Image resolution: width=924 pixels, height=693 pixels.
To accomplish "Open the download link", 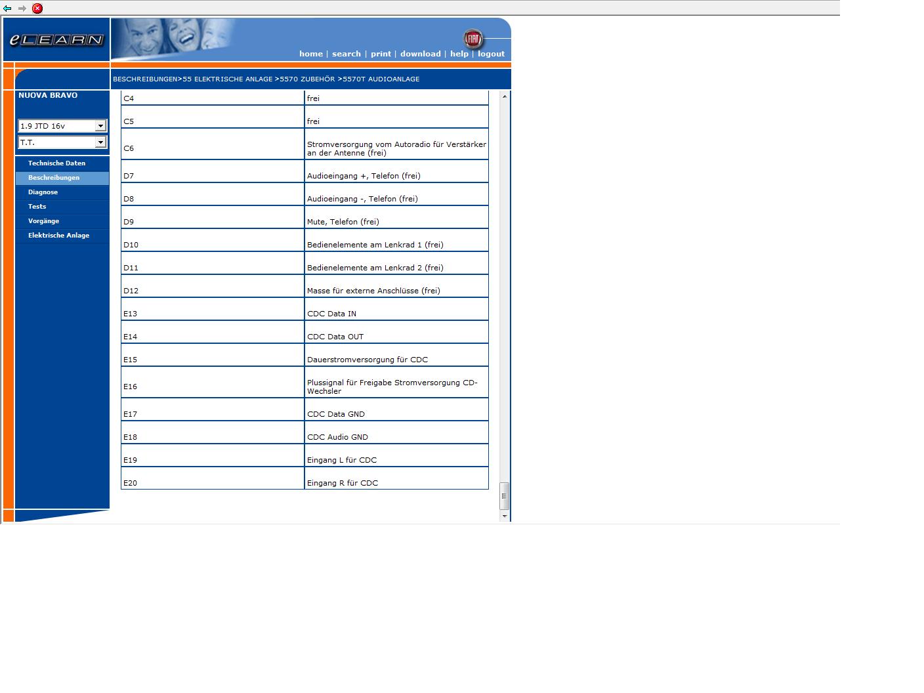I will click(420, 54).
